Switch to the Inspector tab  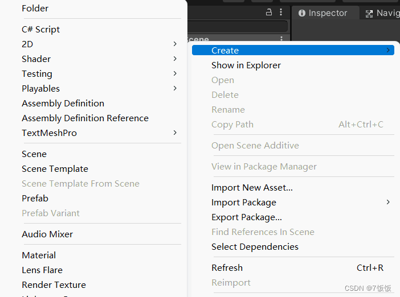(325, 13)
